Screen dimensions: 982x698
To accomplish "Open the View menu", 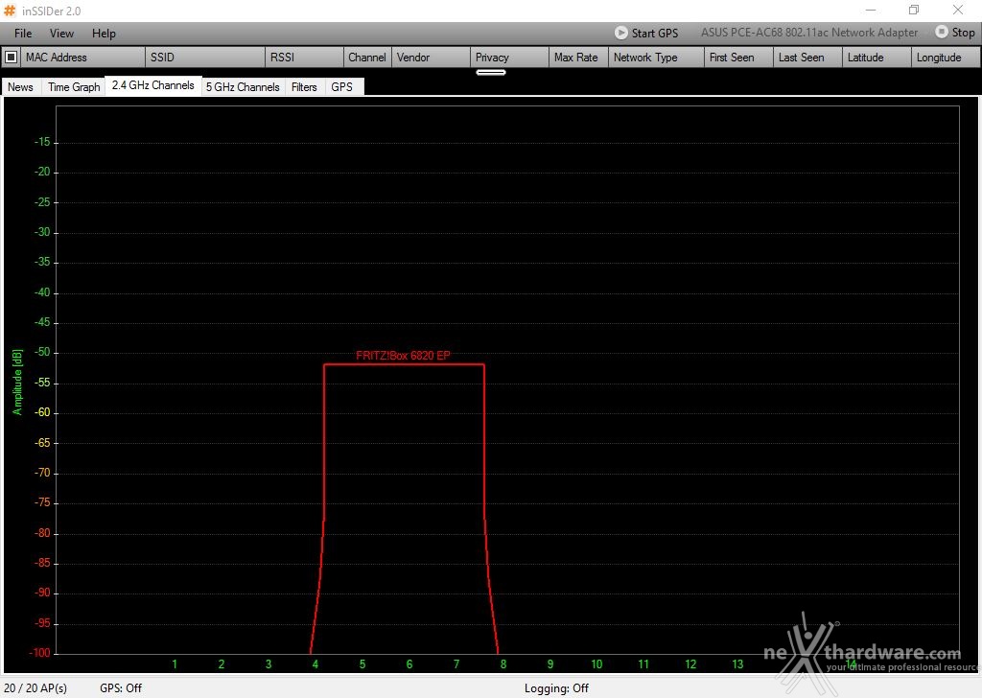I will pyautogui.click(x=61, y=34).
